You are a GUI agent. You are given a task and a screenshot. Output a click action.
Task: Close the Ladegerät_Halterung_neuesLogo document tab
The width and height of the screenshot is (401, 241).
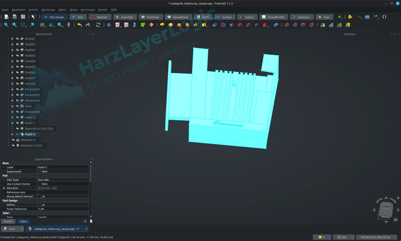point(86,229)
